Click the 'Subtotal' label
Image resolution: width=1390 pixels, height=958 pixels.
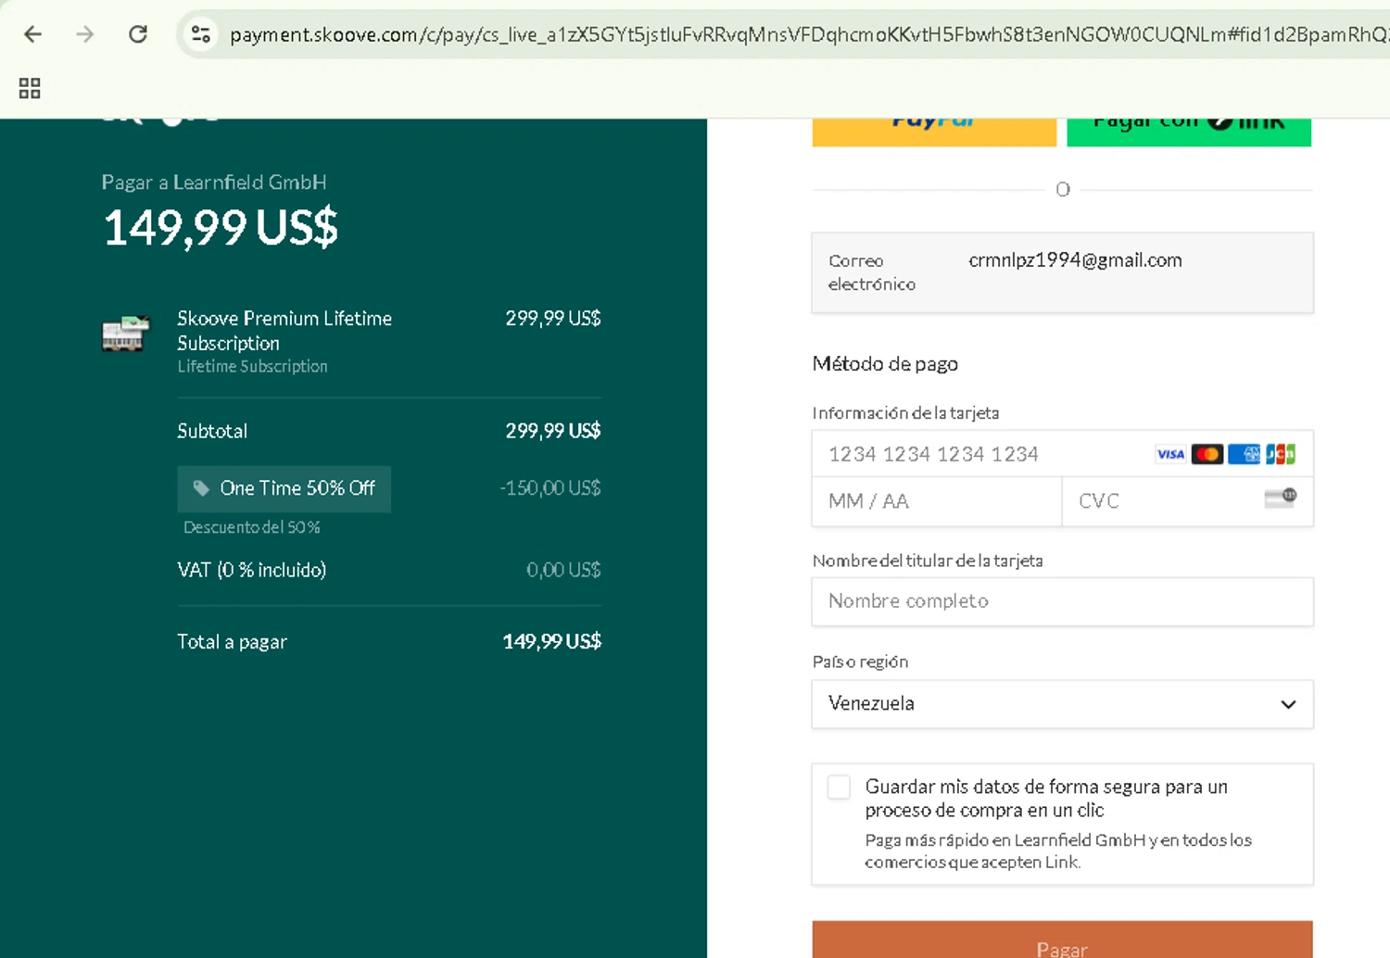click(x=212, y=431)
